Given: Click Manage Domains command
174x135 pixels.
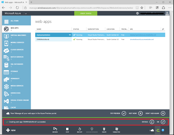Looking at the screenshot, I should (x=92, y=130).
